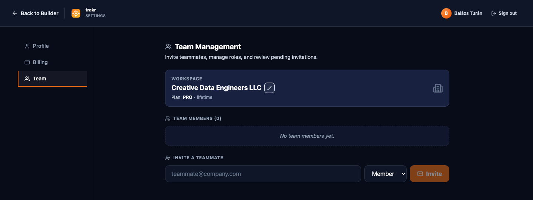
Task: Click the INVITE A TEAMMATE heading
Action: pos(198,158)
